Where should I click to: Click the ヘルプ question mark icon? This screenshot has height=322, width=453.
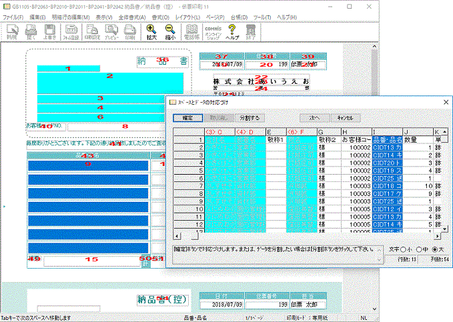[x=232, y=32]
